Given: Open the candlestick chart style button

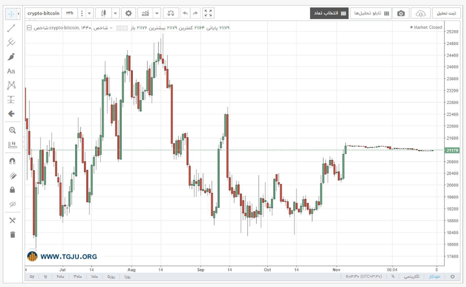Looking at the screenshot, I should (103, 13).
